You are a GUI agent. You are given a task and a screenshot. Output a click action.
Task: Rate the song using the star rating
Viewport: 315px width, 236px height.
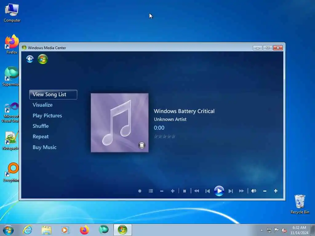coord(165,137)
